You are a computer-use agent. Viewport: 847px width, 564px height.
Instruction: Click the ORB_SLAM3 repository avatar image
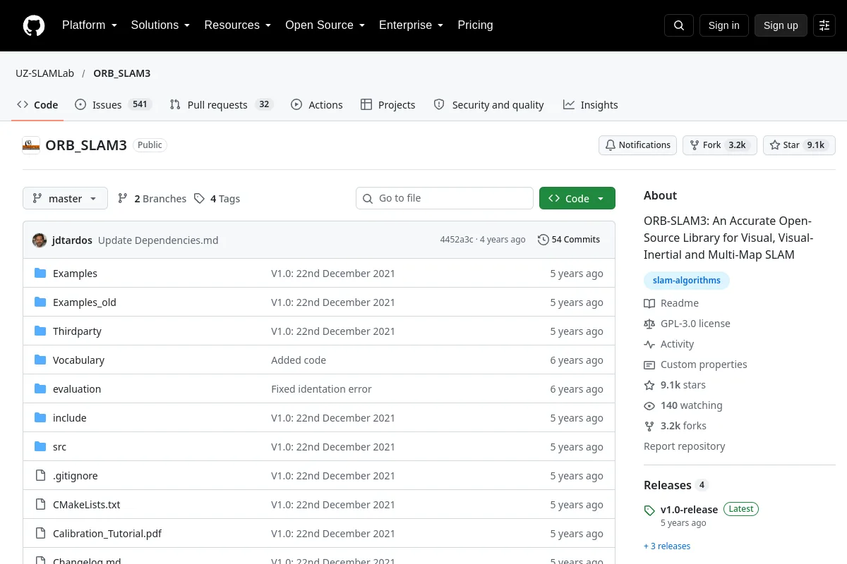[x=31, y=145]
